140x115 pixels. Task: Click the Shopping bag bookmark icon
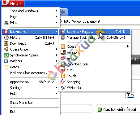click(63, 82)
